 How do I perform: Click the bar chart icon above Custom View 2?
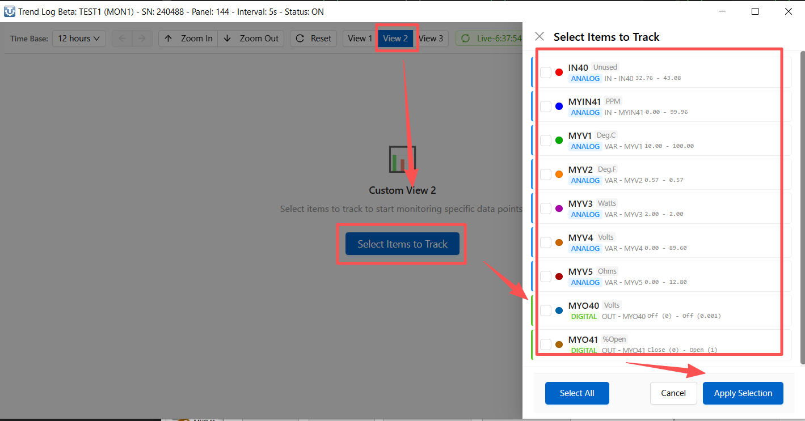pyautogui.click(x=402, y=159)
